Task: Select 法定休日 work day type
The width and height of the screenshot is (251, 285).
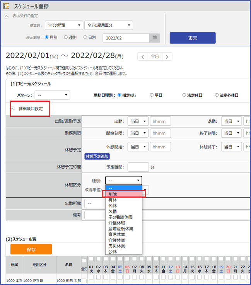Action: pos(184,95)
